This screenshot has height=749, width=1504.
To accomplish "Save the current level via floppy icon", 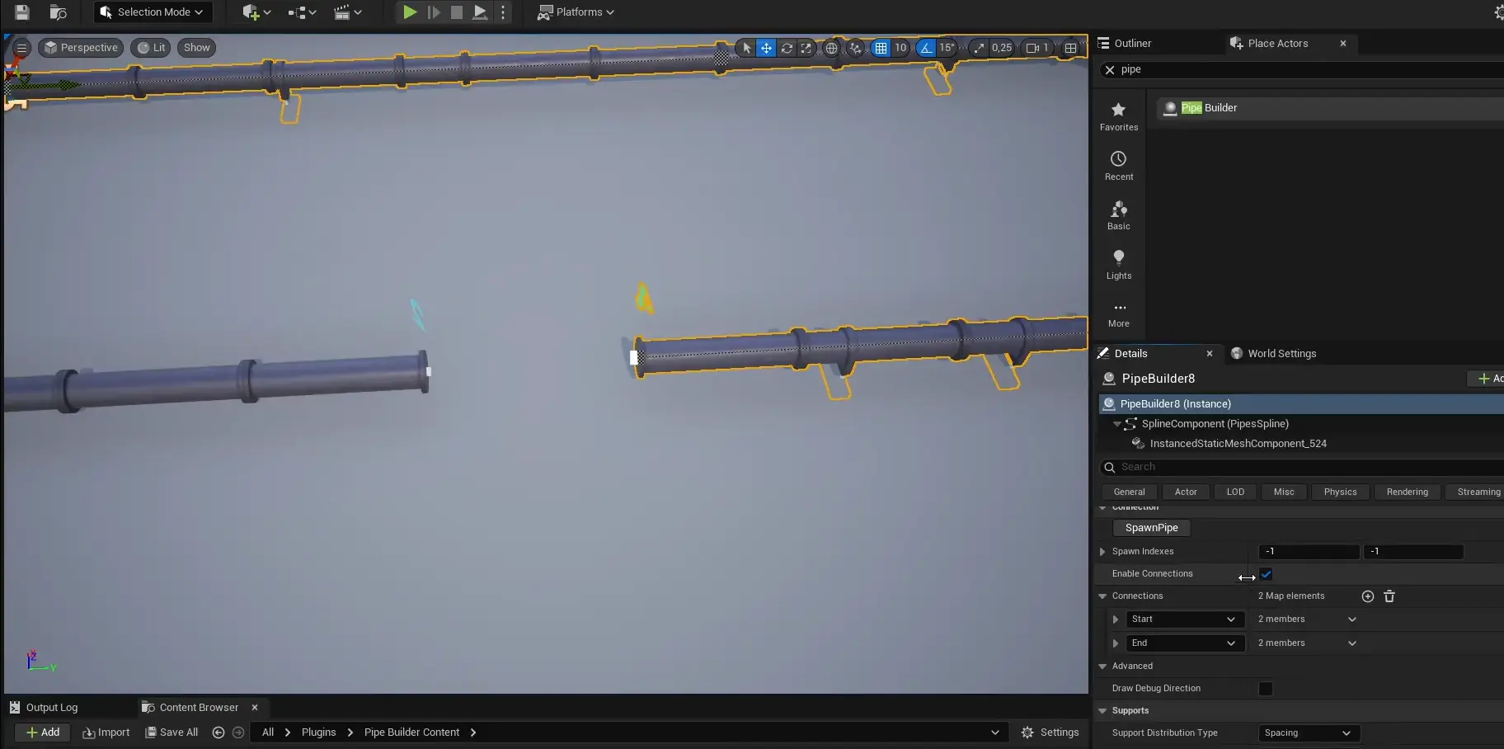I will tap(22, 12).
